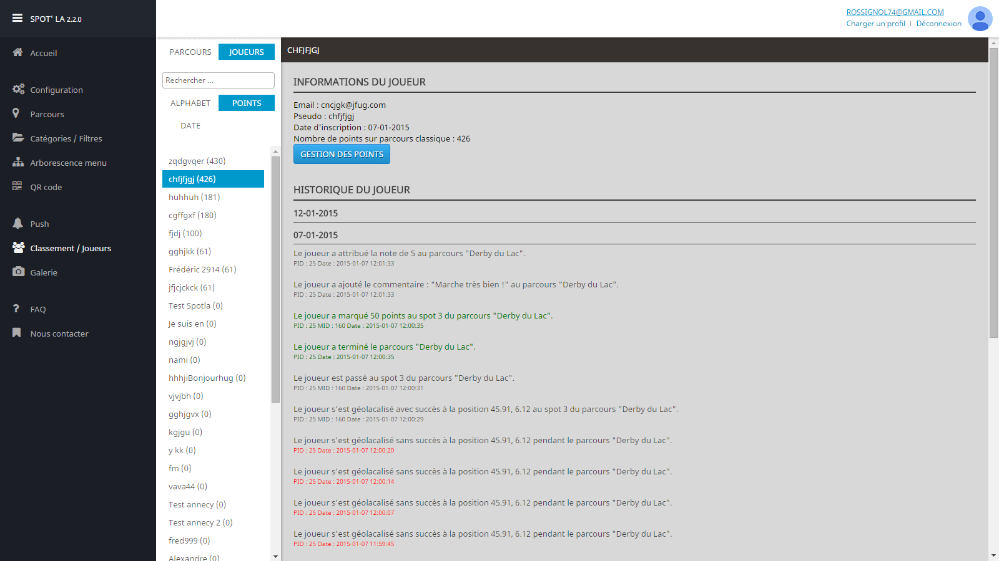Click the ROSSIGNOL74@GMAIL.COM email link
This screenshot has width=999, height=561.
pyautogui.click(x=894, y=11)
